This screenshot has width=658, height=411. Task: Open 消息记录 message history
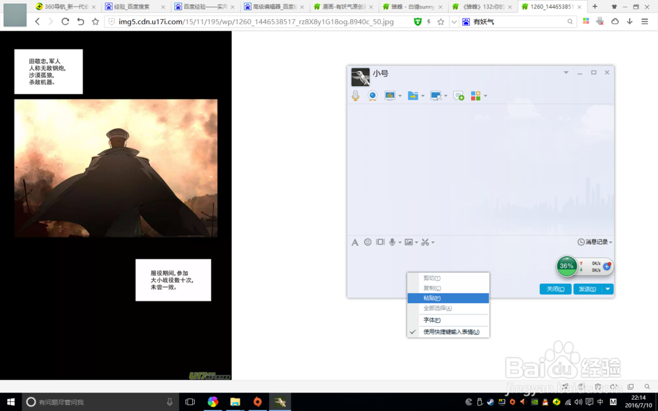click(x=595, y=242)
